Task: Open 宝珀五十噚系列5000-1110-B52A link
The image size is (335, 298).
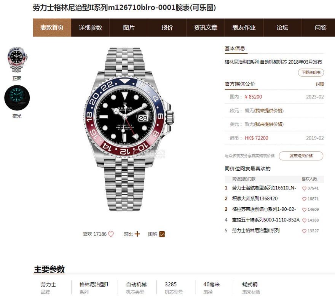Action: (x=266, y=220)
